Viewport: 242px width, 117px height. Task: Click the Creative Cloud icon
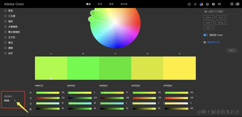tap(237, 4)
